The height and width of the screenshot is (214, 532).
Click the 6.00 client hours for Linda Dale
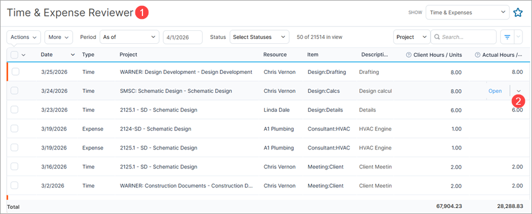[456, 110]
